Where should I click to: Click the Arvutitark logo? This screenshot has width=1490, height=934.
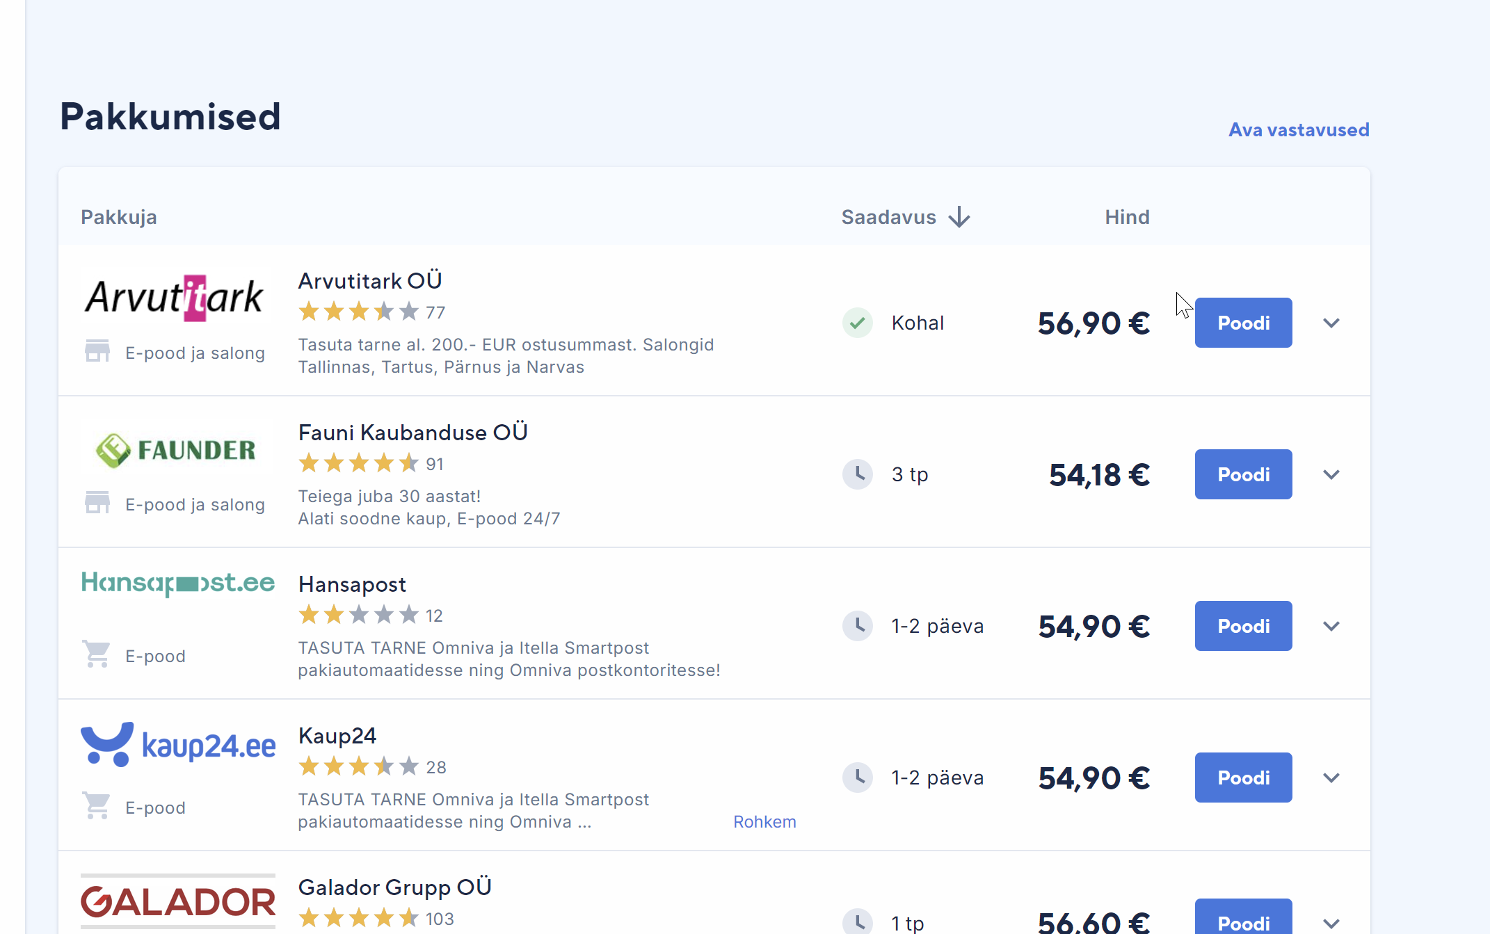pyautogui.click(x=174, y=298)
